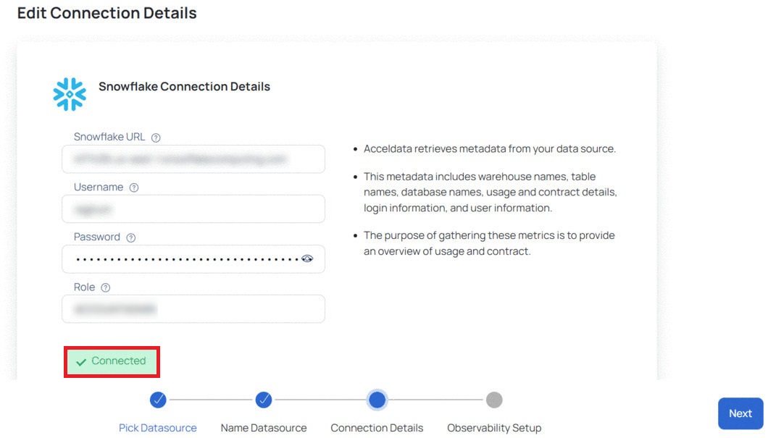Viewport: 768px width, 438px height.
Task: Select the Connection Details step circle
Action: point(377,400)
